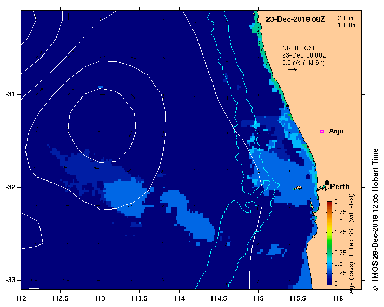Viewport: 384px width, 307px height.
Task: Click the Perth city label
Action: coord(340,187)
